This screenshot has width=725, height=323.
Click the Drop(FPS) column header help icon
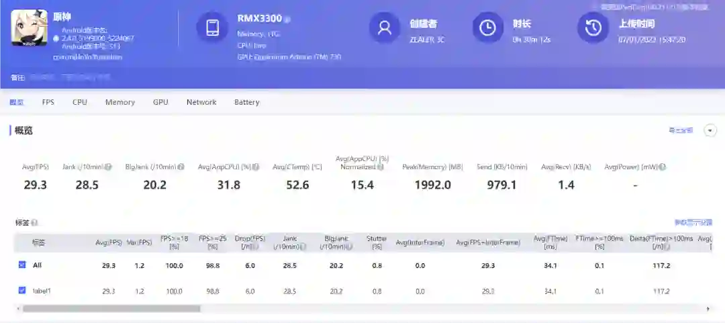pyautogui.click(x=255, y=247)
